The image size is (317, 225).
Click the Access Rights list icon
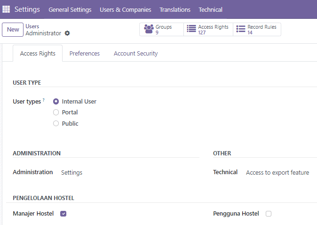coord(191,29)
